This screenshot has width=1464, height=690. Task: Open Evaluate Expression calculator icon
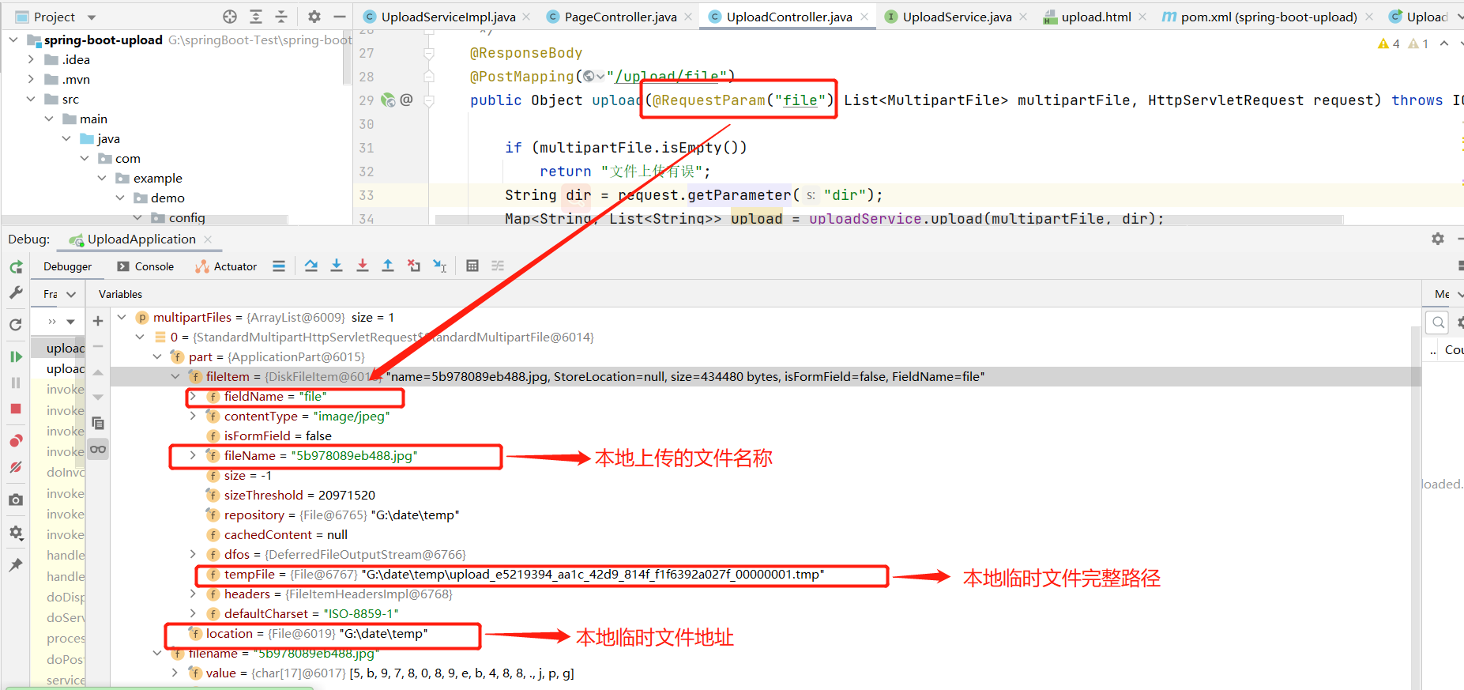(x=472, y=266)
